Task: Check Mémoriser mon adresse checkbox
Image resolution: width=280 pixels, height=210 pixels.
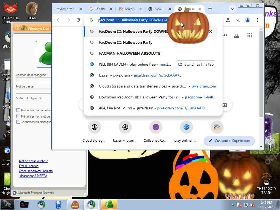Action: 18,110
